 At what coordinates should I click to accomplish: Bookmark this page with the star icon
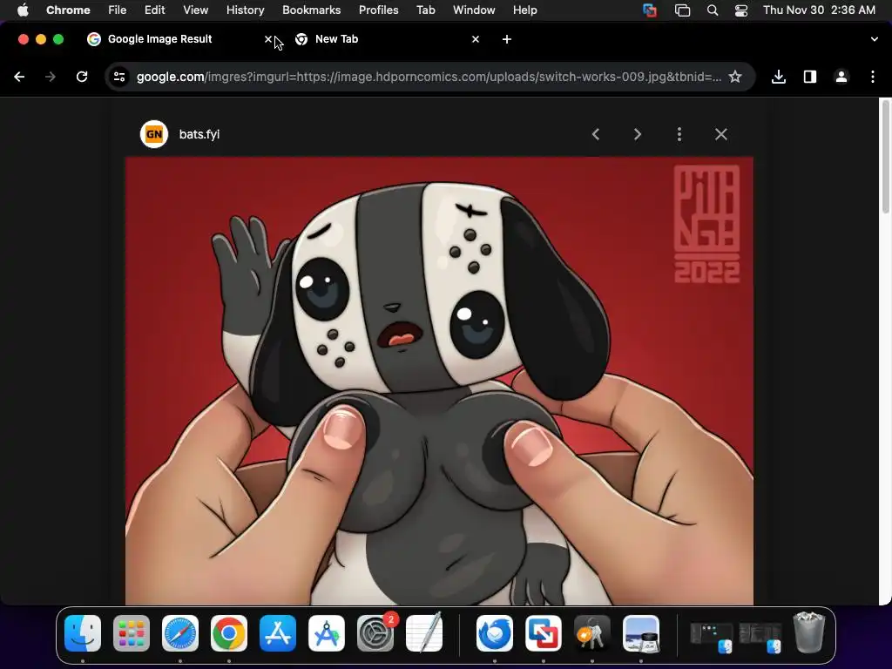pyautogui.click(x=735, y=77)
